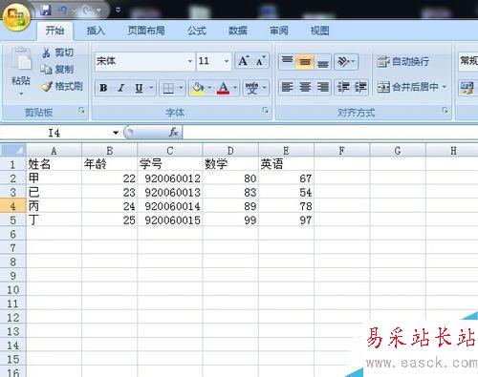Set middle vertical alignment

click(305, 61)
